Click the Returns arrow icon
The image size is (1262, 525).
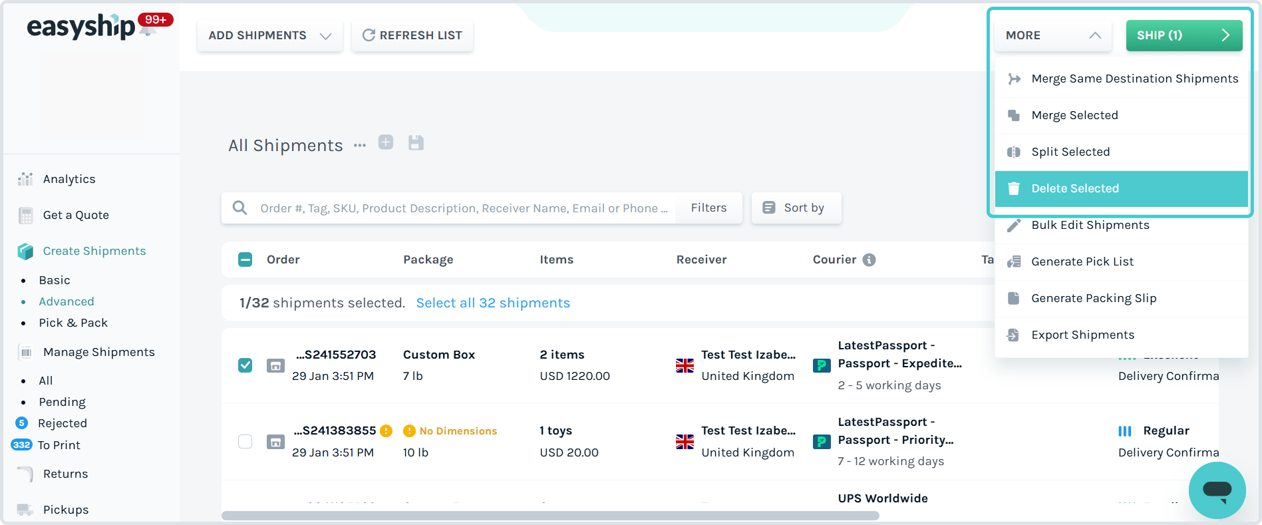(x=25, y=474)
